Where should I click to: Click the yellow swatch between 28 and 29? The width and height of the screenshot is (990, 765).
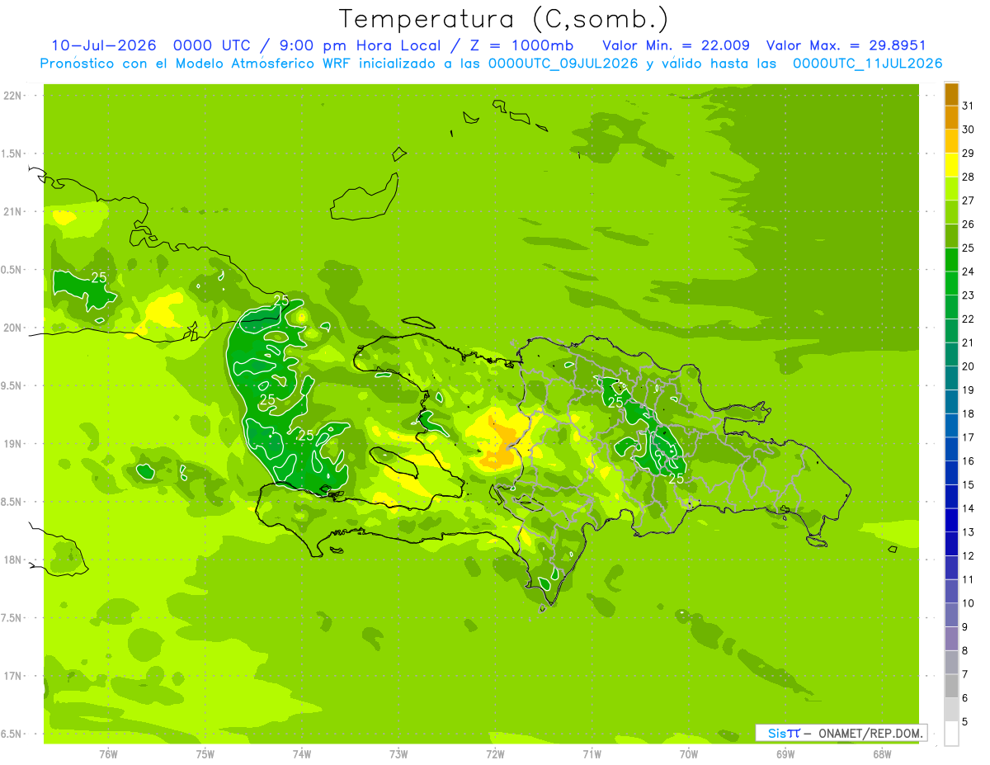[x=951, y=165]
